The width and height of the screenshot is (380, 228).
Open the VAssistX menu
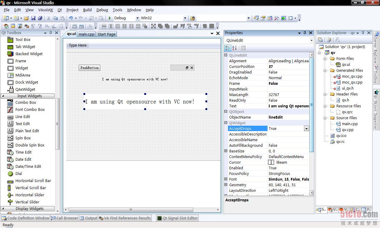tap(45, 10)
